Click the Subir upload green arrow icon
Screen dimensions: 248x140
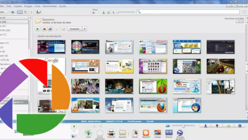click(x=88, y=133)
